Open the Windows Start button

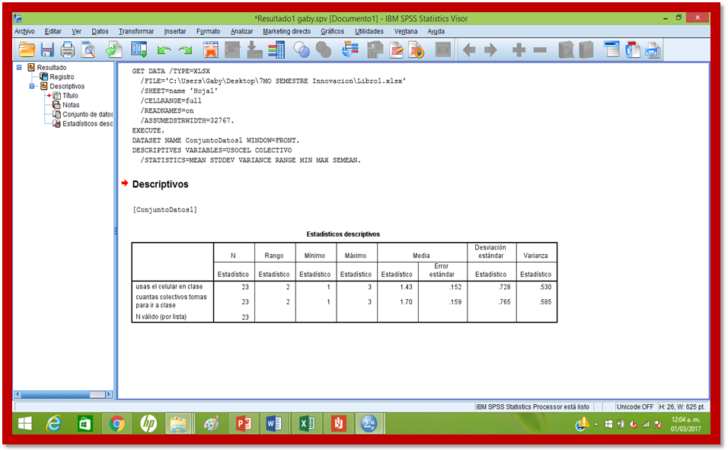[24, 424]
